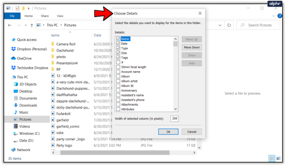Click the Downloads arrow icon
The width and height of the screenshot is (286, 166).
click(16, 105)
